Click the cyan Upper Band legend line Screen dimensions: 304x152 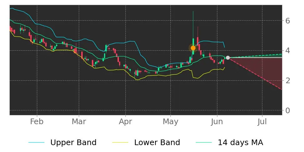(37, 143)
